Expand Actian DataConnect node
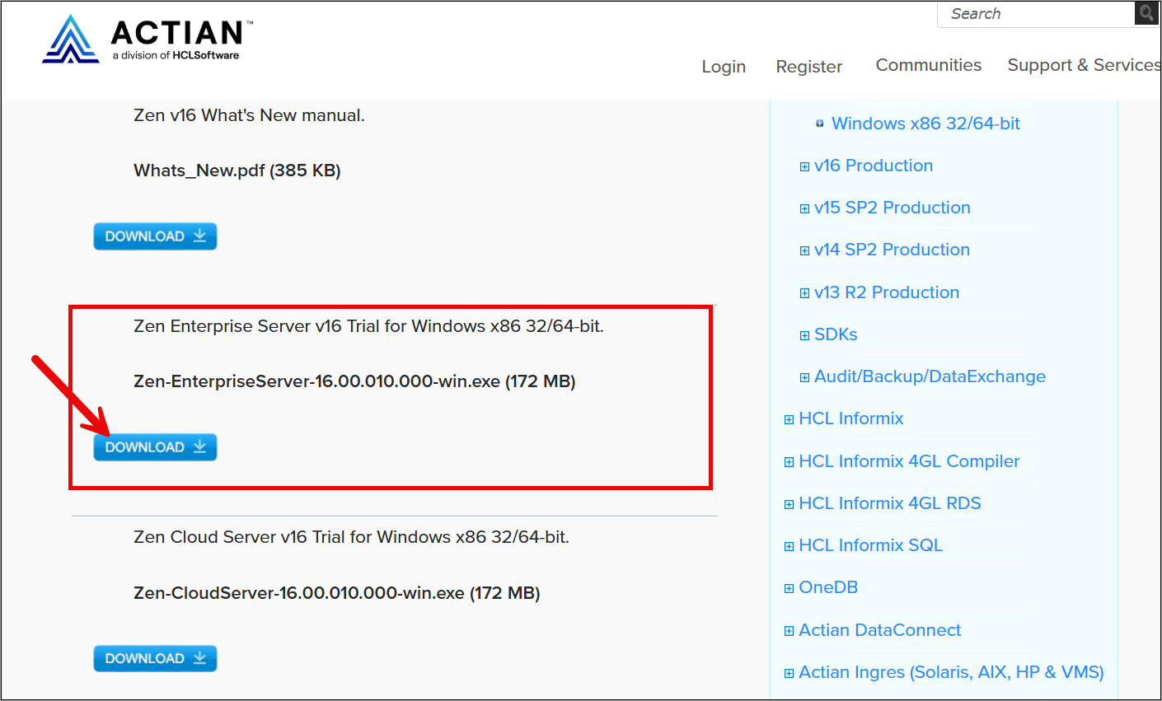 (789, 631)
